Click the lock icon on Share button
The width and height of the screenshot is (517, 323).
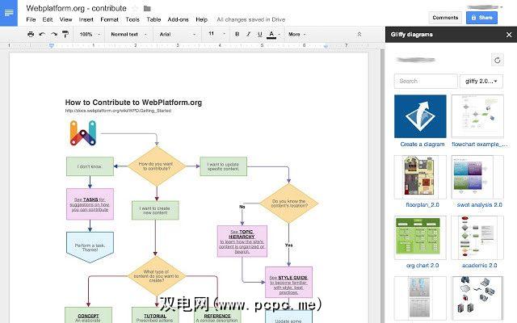(473, 18)
